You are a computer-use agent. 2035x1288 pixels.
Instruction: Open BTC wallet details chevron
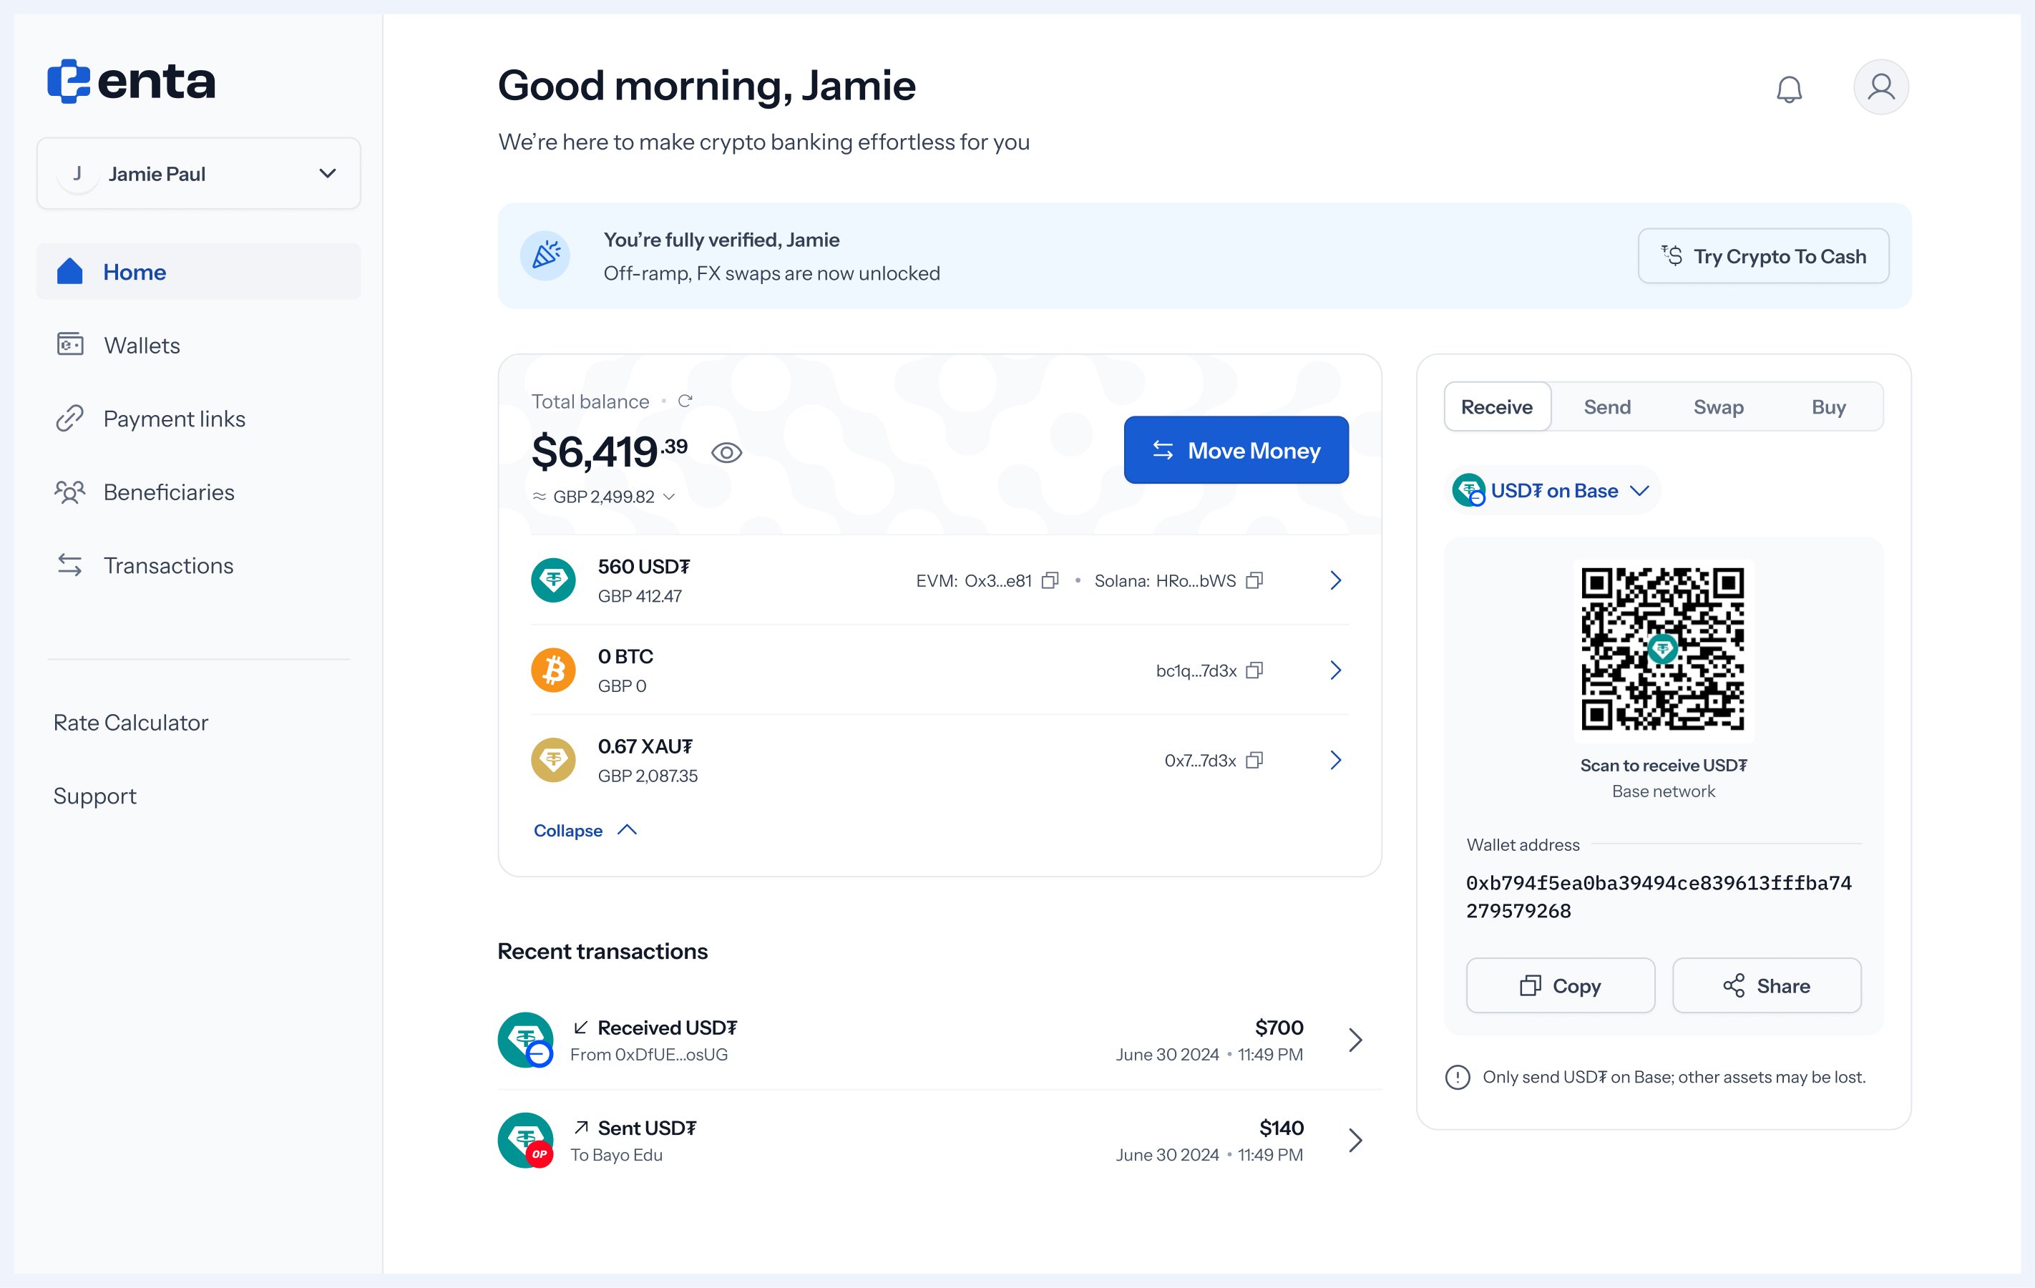coord(1335,670)
